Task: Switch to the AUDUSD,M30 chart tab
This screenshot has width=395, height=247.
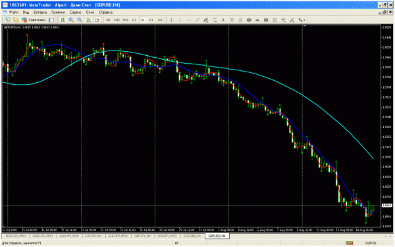Action: (x=43, y=236)
